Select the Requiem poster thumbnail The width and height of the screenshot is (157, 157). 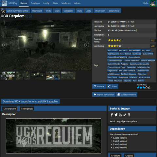[x=8, y=76]
